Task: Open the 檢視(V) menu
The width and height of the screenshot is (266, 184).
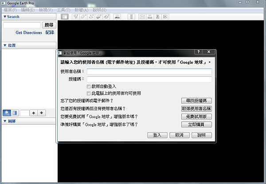Action: pos(46,10)
